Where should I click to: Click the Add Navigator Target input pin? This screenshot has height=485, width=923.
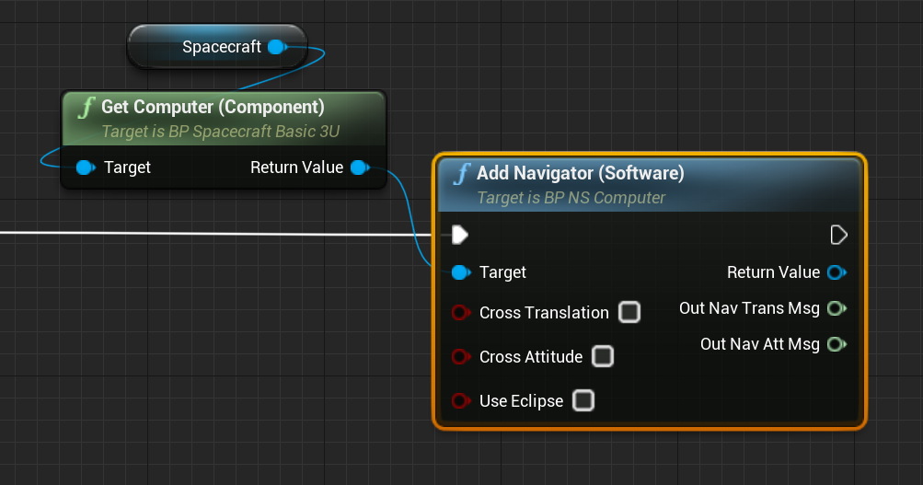[461, 272]
